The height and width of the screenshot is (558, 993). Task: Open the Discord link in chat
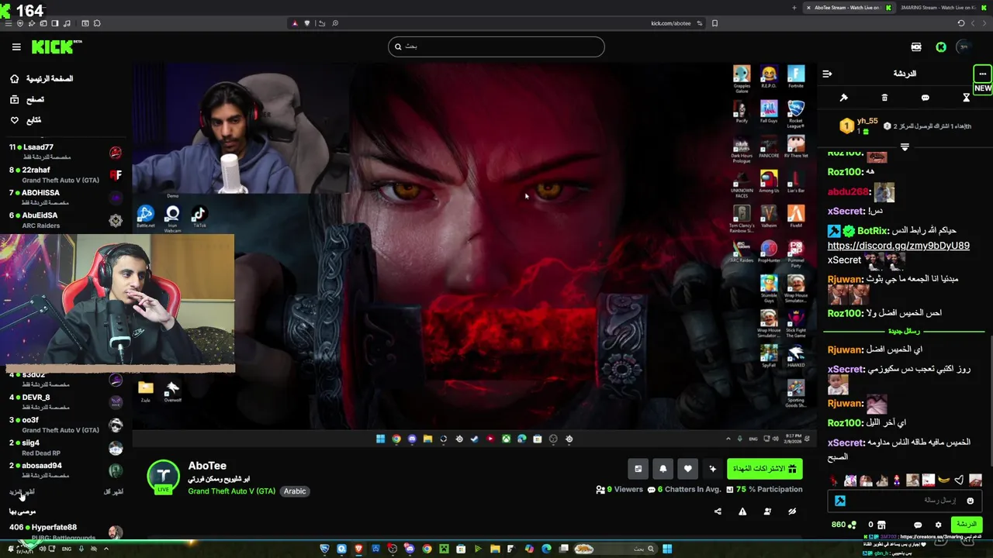click(x=898, y=246)
